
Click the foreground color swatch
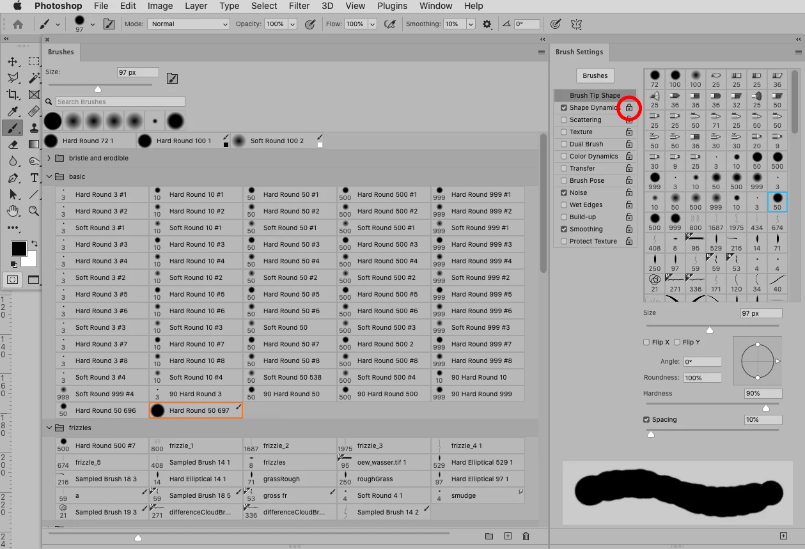click(x=19, y=248)
